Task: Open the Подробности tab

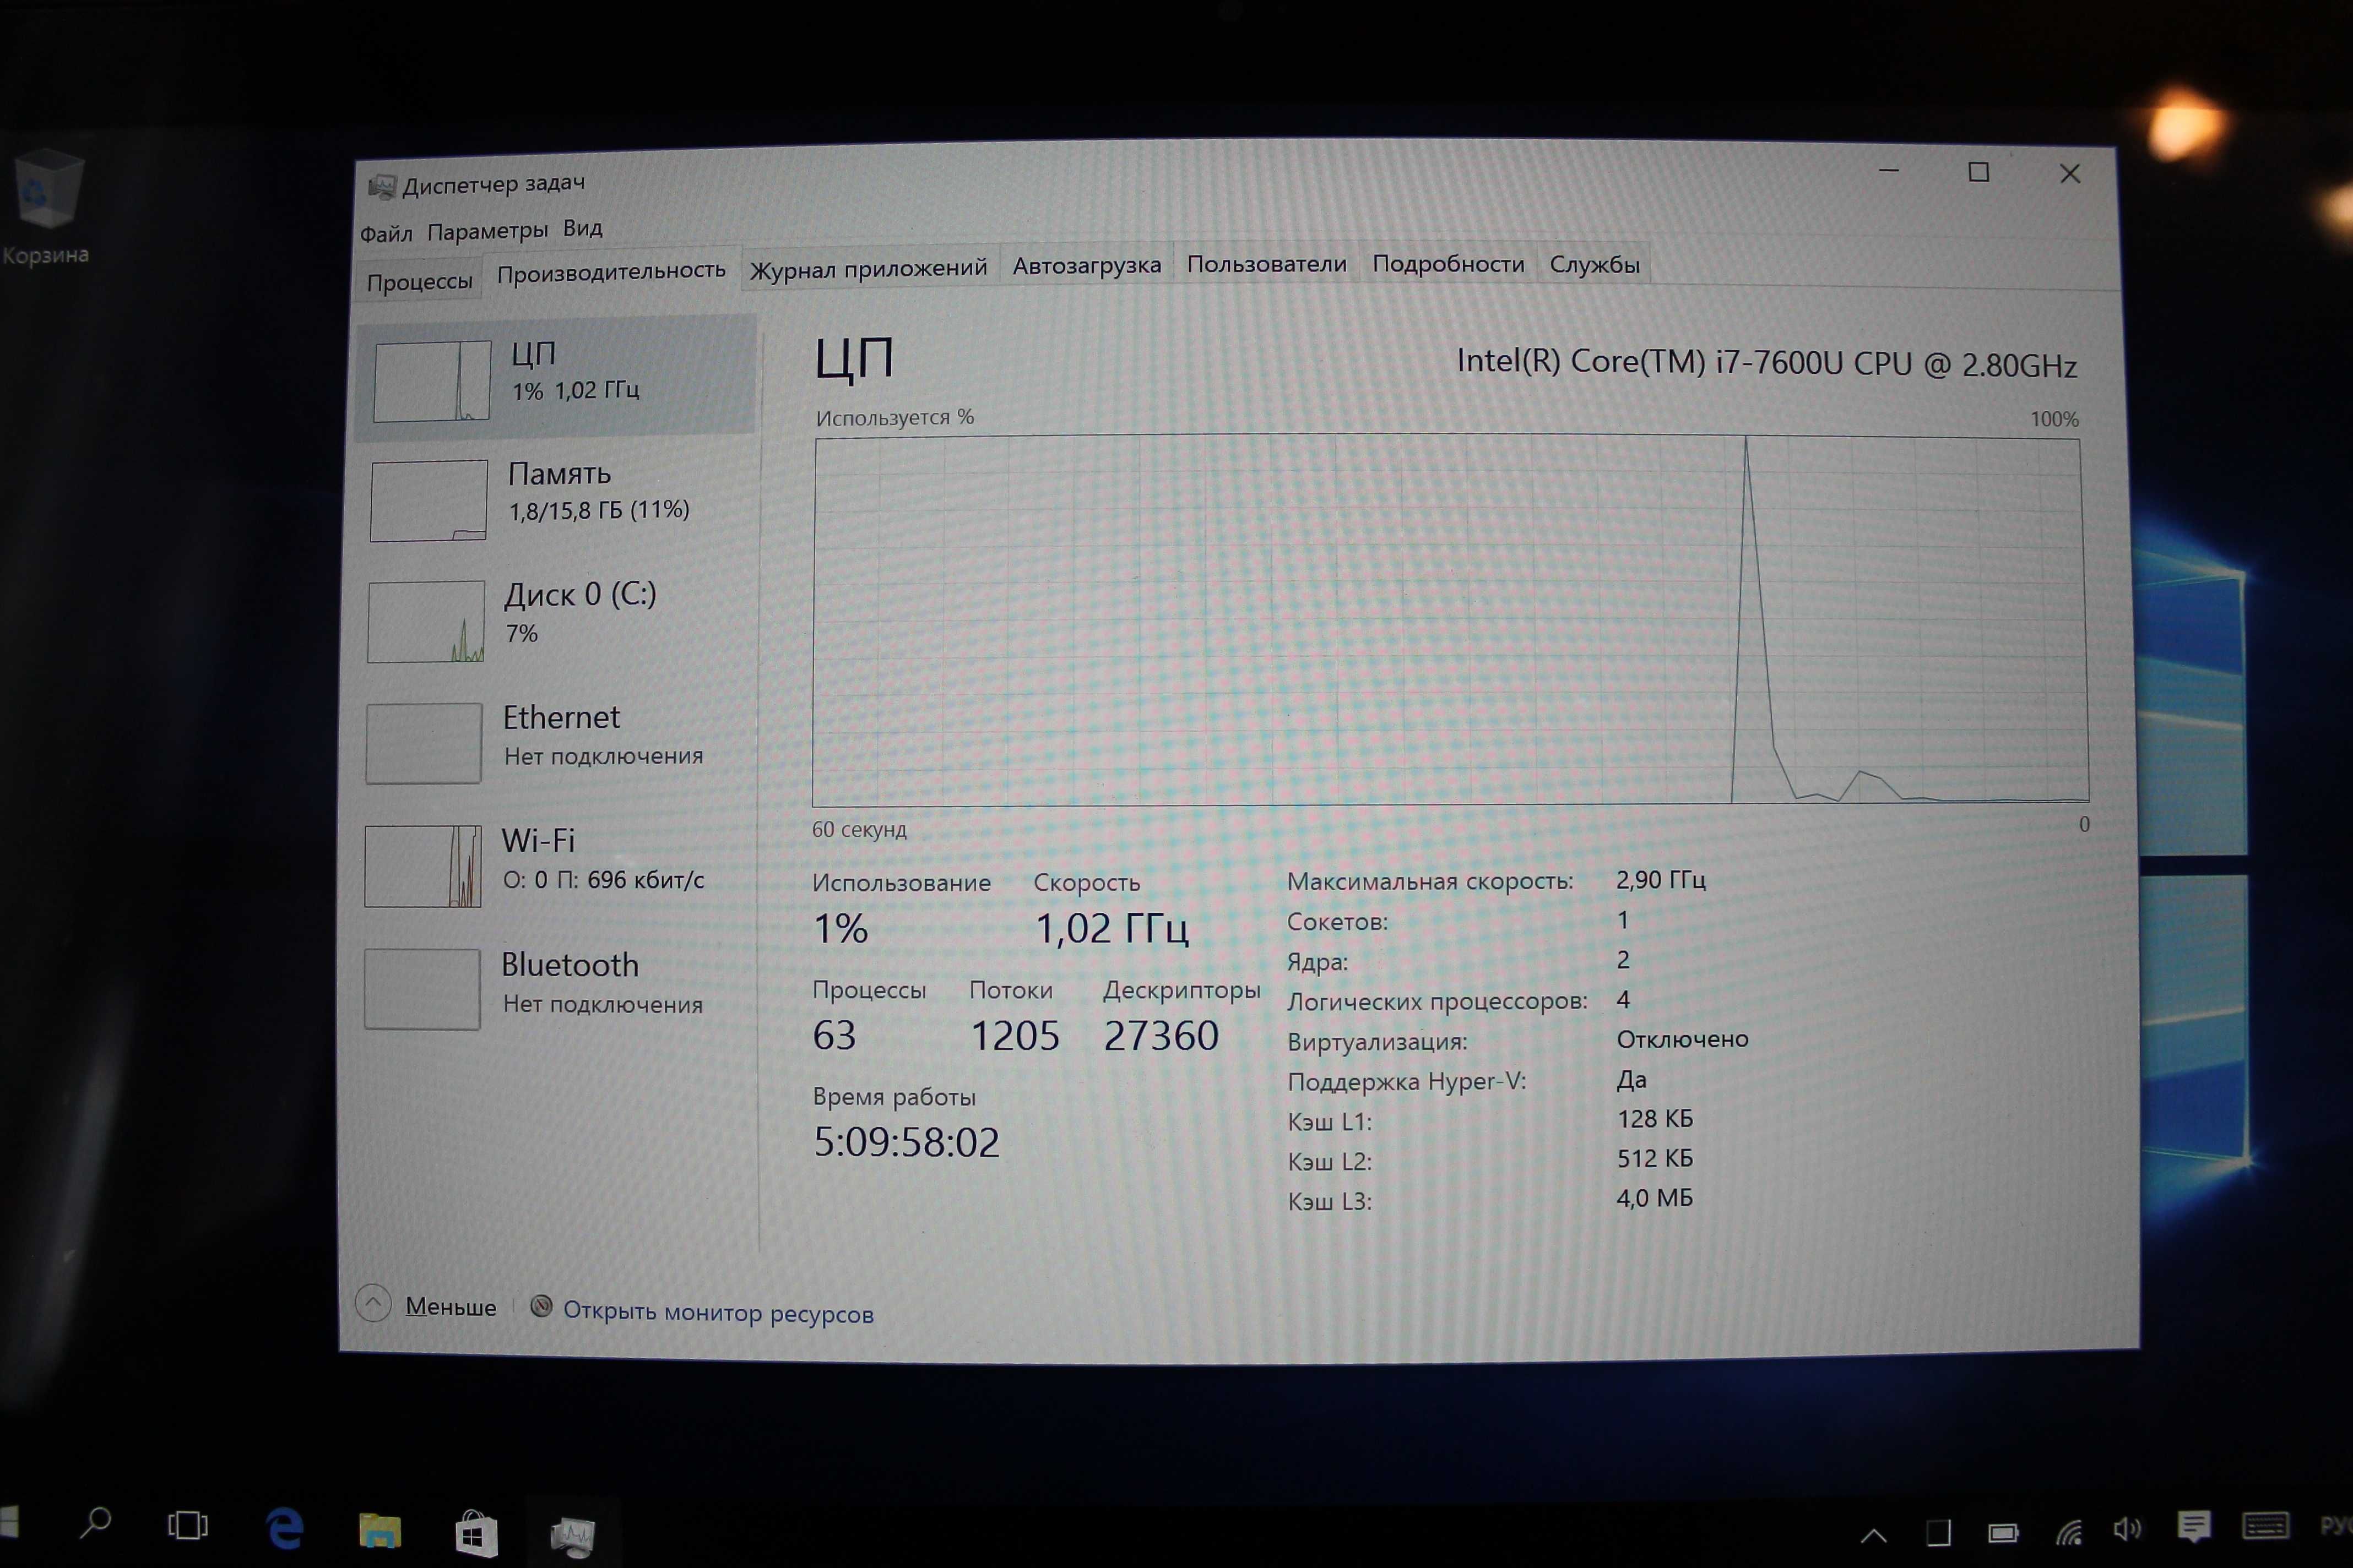Action: point(1447,264)
